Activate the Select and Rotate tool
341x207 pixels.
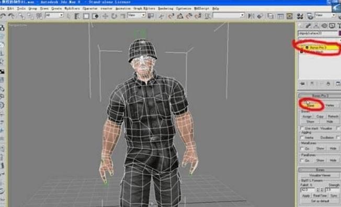114,16
